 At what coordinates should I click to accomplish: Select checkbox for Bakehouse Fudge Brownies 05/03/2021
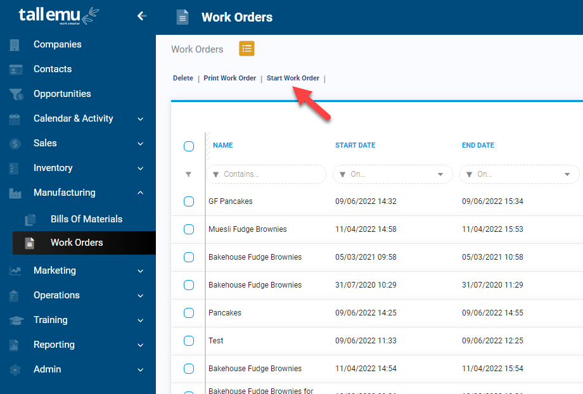tap(189, 257)
